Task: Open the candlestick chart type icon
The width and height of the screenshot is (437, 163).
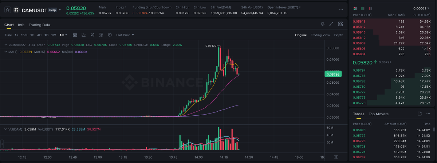Action: [92, 35]
